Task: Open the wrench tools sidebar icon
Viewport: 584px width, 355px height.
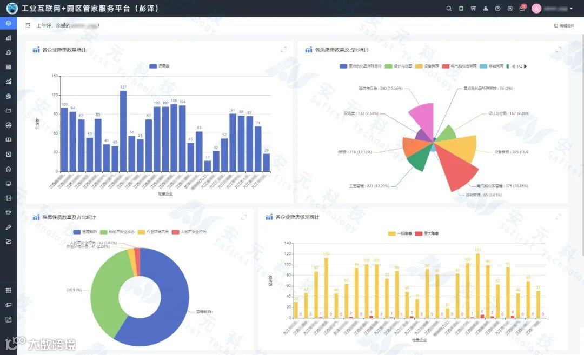Action: [8, 227]
